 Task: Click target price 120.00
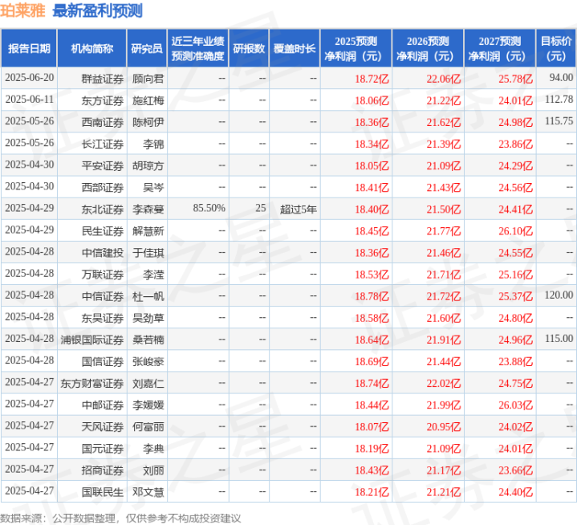(x=559, y=295)
